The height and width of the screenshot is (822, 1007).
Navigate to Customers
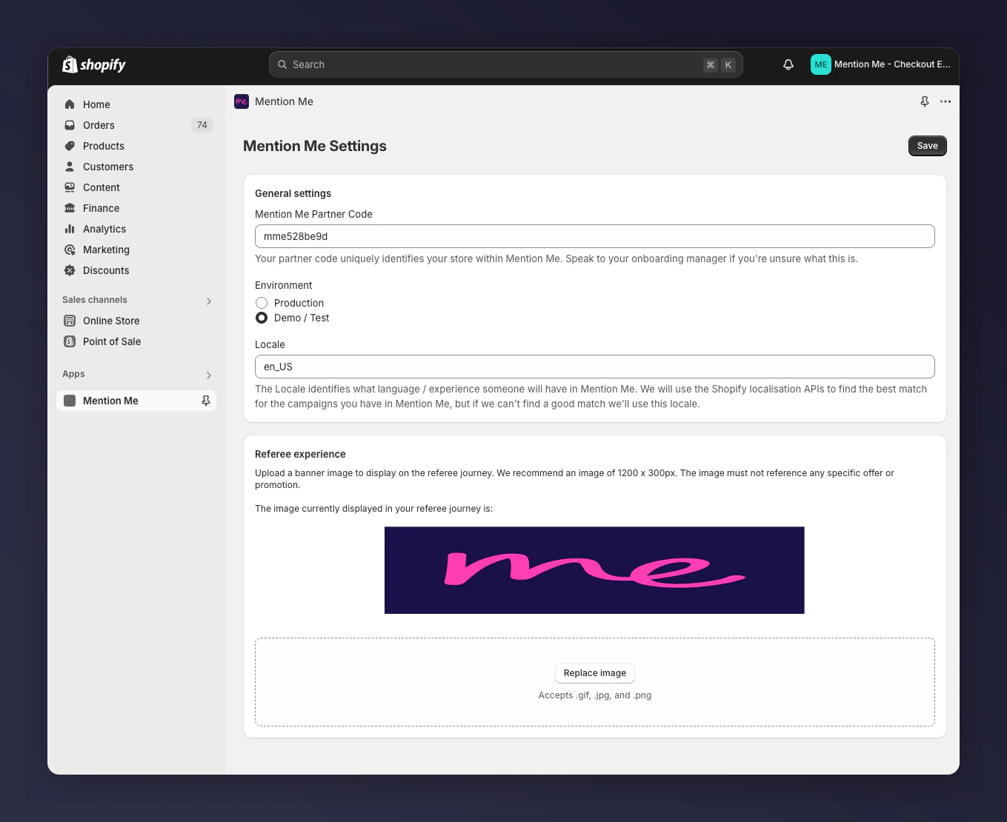click(x=136, y=167)
